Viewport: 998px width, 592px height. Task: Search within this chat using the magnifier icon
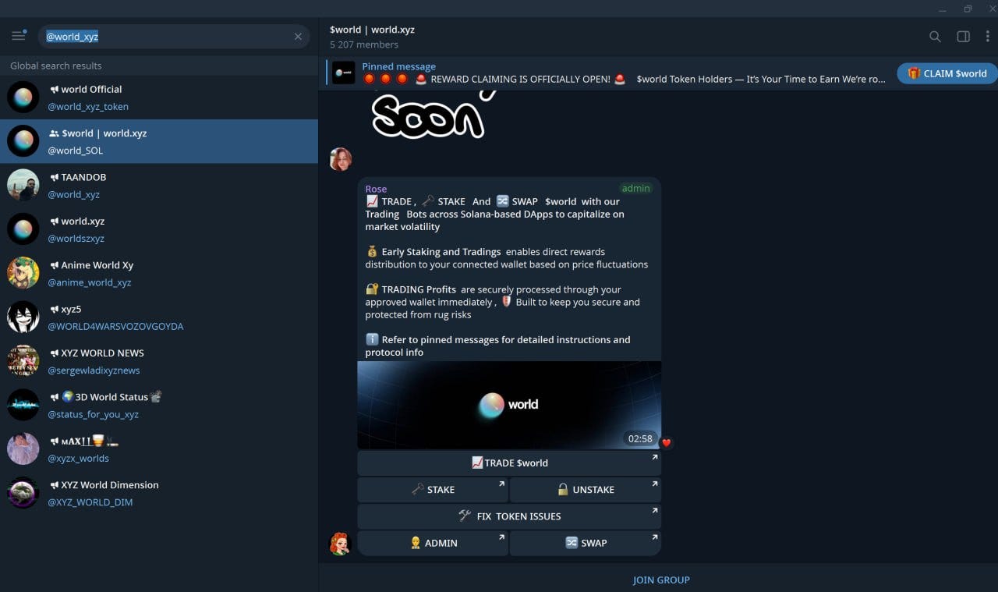coord(935,37)
